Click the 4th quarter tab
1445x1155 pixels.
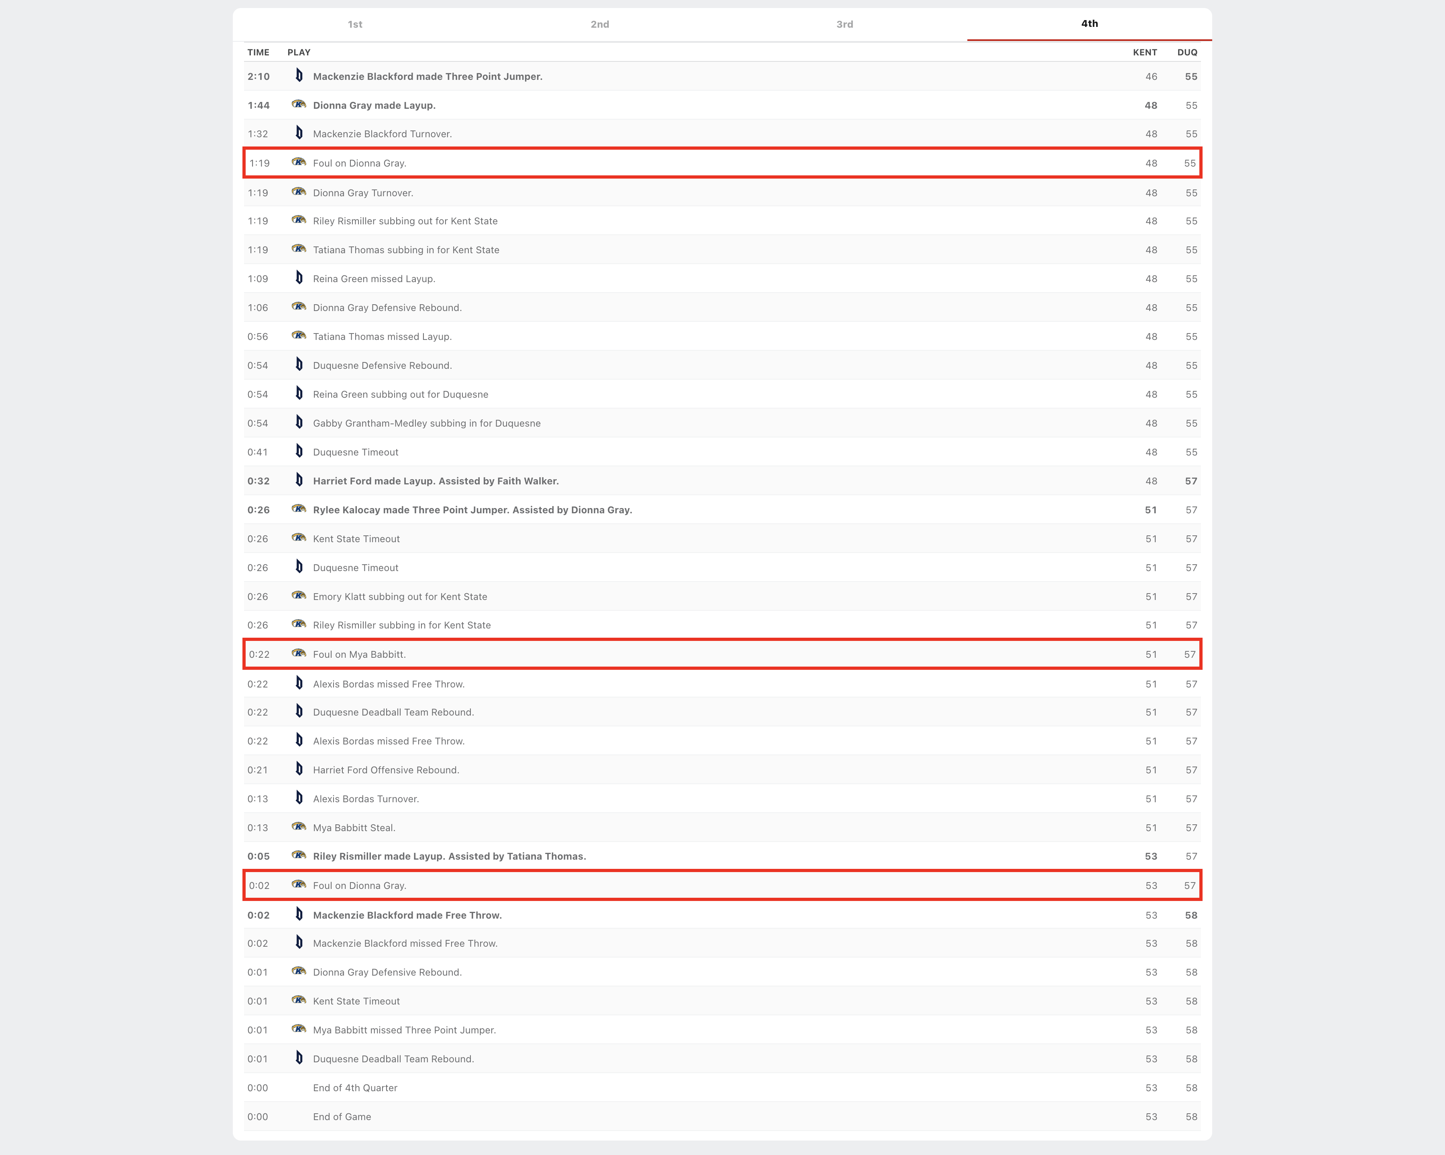point(1089,23)
